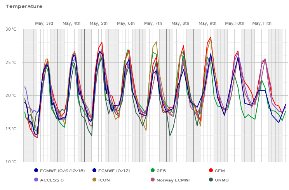Select the May, 5th date label
The height and width of the screenshot is (190, 289).
99,23
